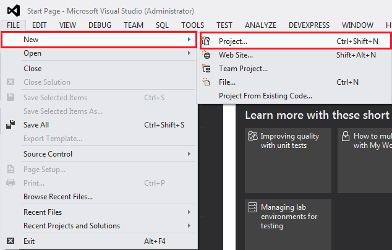The image size is (392, 250).
Task: Click the lab environments tile icon
Action: pyautogui.click(x=252, y=207)
